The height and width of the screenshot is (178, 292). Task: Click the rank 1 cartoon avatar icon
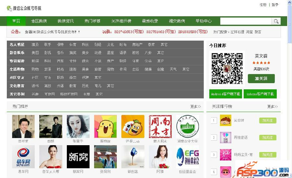coord(225,121)
